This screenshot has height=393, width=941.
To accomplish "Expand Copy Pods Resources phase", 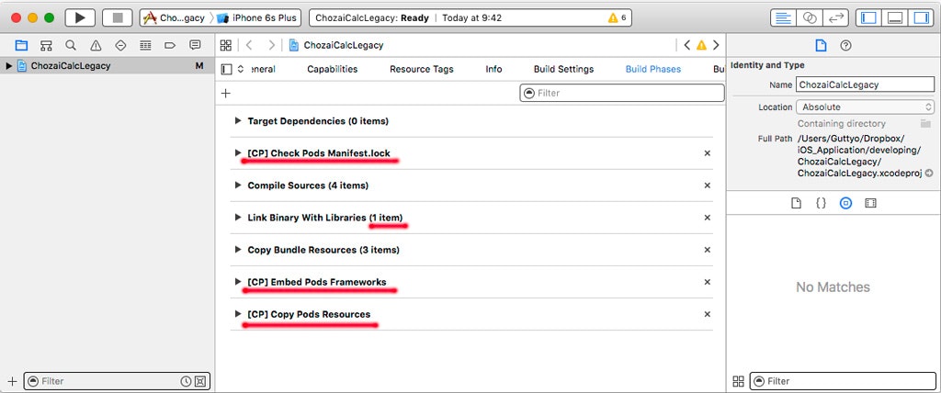I will [x=238, y=314].
